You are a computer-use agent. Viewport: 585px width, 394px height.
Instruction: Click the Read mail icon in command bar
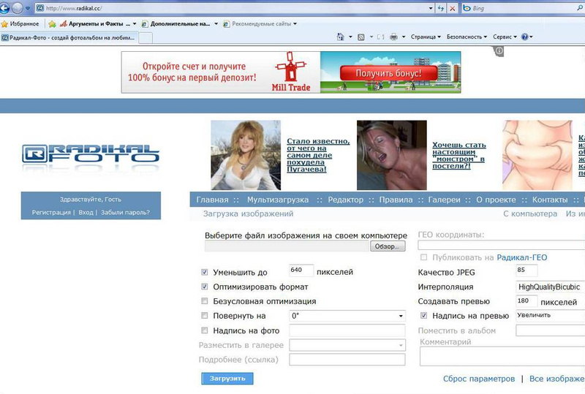coord(380,37)
